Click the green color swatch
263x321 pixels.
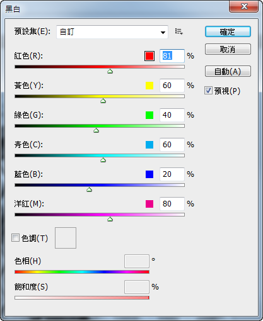[x=149, y=115]
